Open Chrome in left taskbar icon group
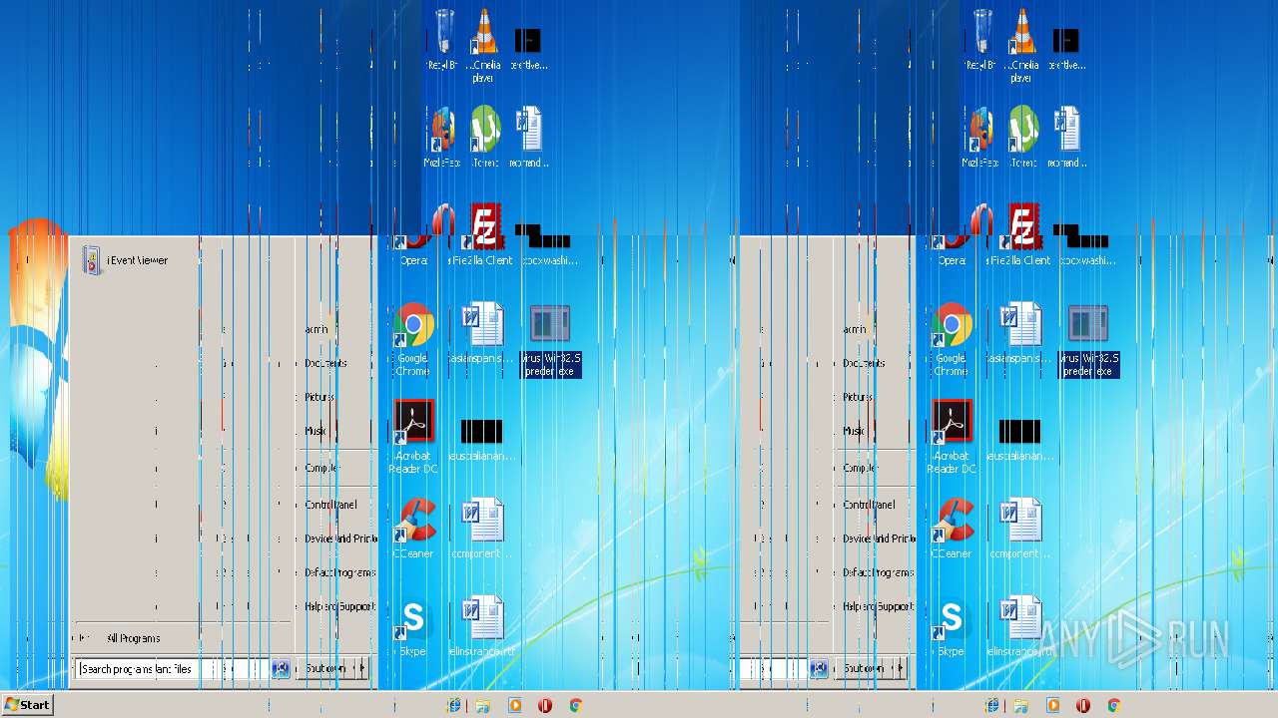 [x=576, y=705]
